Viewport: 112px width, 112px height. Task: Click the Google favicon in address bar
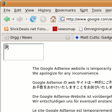coord(62,19)
